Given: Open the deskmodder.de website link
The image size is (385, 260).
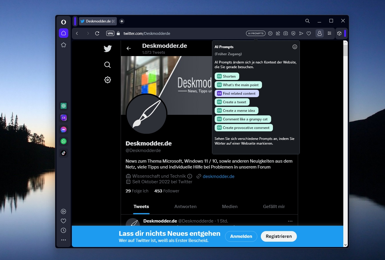Looking at the screenshot, I should coord(219,176).
